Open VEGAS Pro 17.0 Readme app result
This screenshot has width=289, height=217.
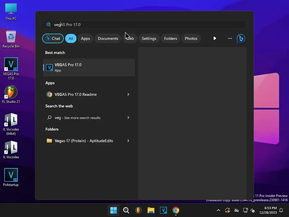click(x=89, y=94)
